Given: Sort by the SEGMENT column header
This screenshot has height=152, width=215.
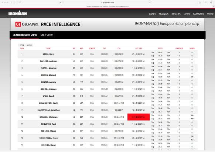Looking at the screenshot, I should coord(92,48).
